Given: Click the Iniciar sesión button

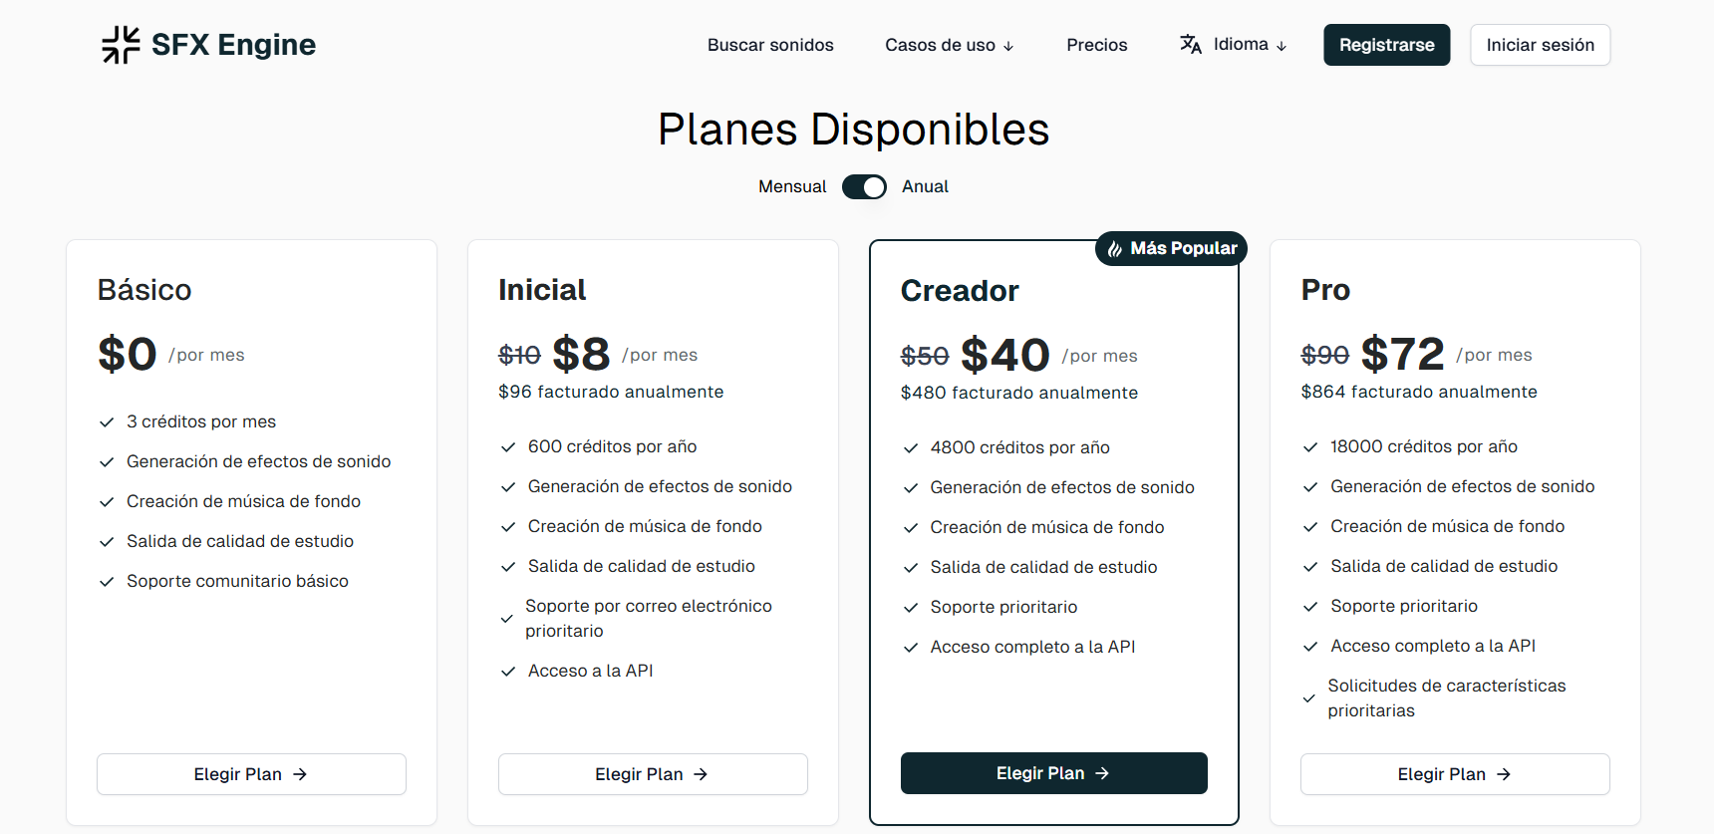Looking at the screenshot, I should point(1540,45).
